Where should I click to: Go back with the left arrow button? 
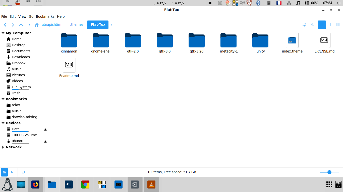(x=5, y=25)
